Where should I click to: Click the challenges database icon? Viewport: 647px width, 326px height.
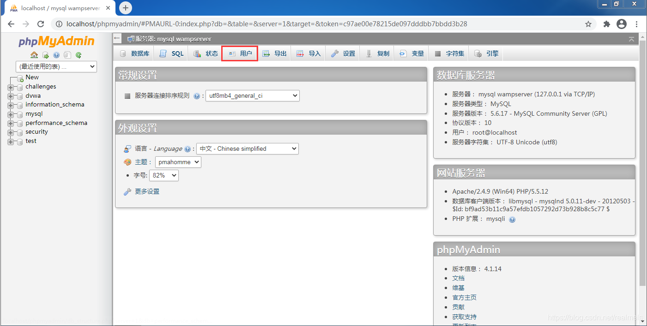tap(20, 87)
